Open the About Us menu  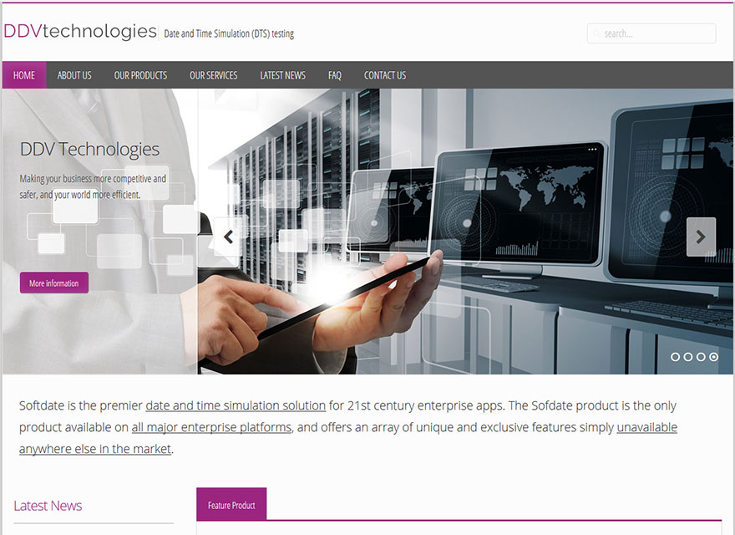(74, 75)
